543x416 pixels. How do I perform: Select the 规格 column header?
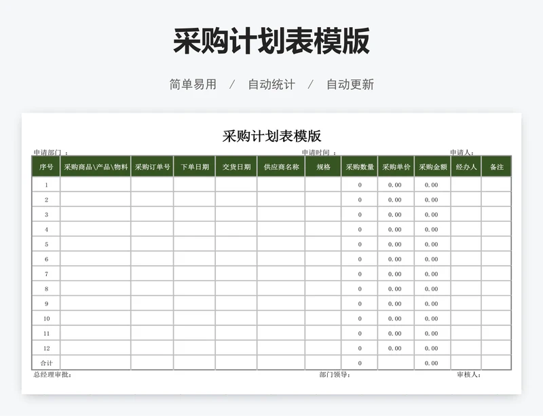(x=323, y=167)
